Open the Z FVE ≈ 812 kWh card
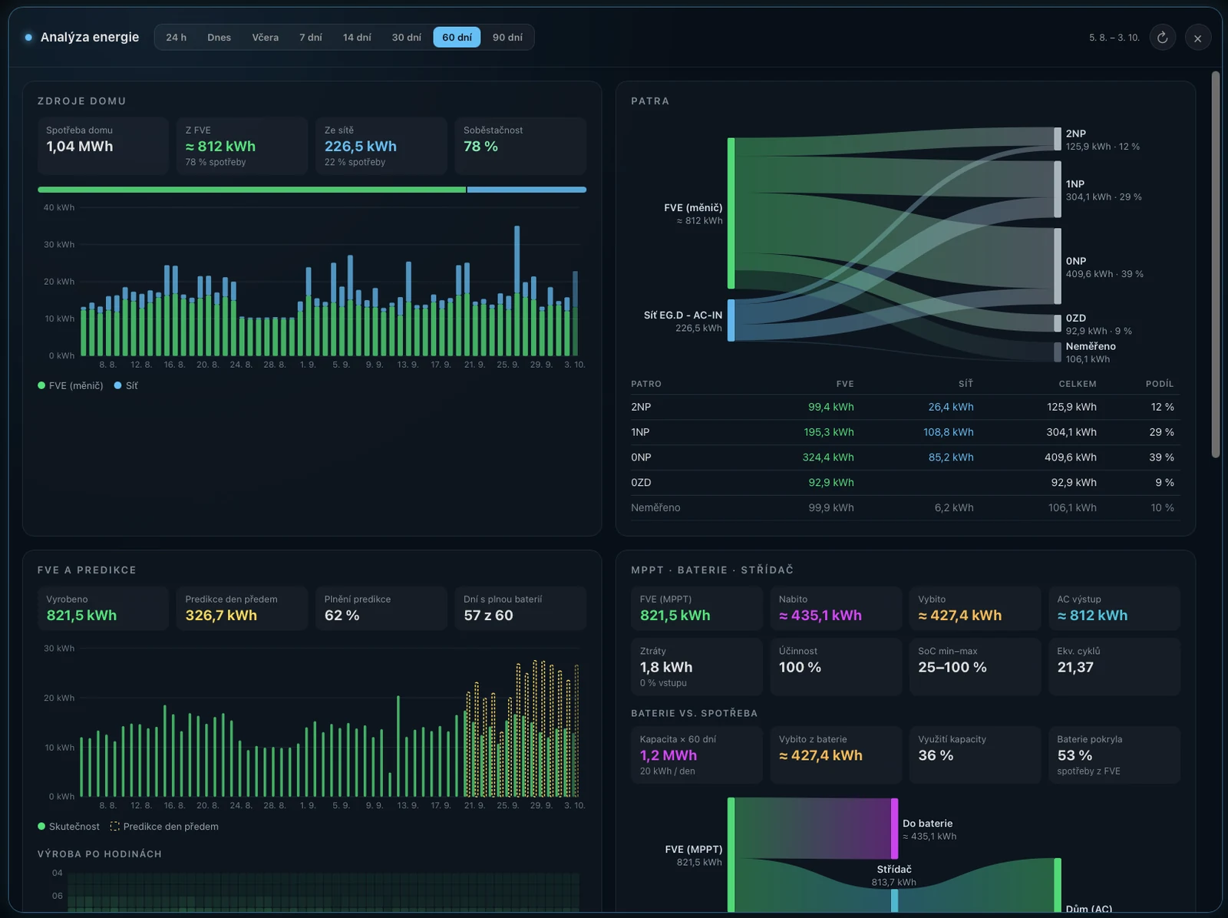 pos(242,146)
